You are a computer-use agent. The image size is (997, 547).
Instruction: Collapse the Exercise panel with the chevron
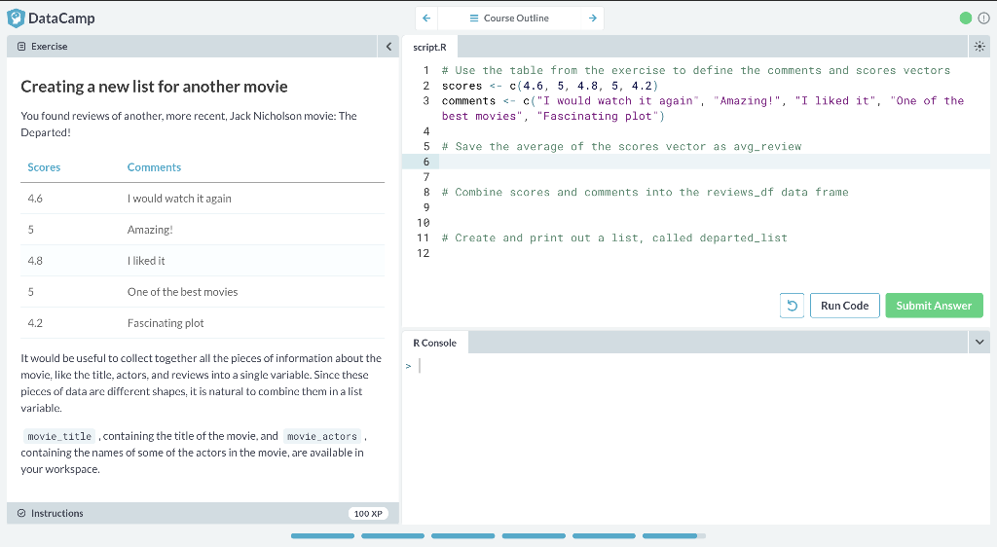388,47
